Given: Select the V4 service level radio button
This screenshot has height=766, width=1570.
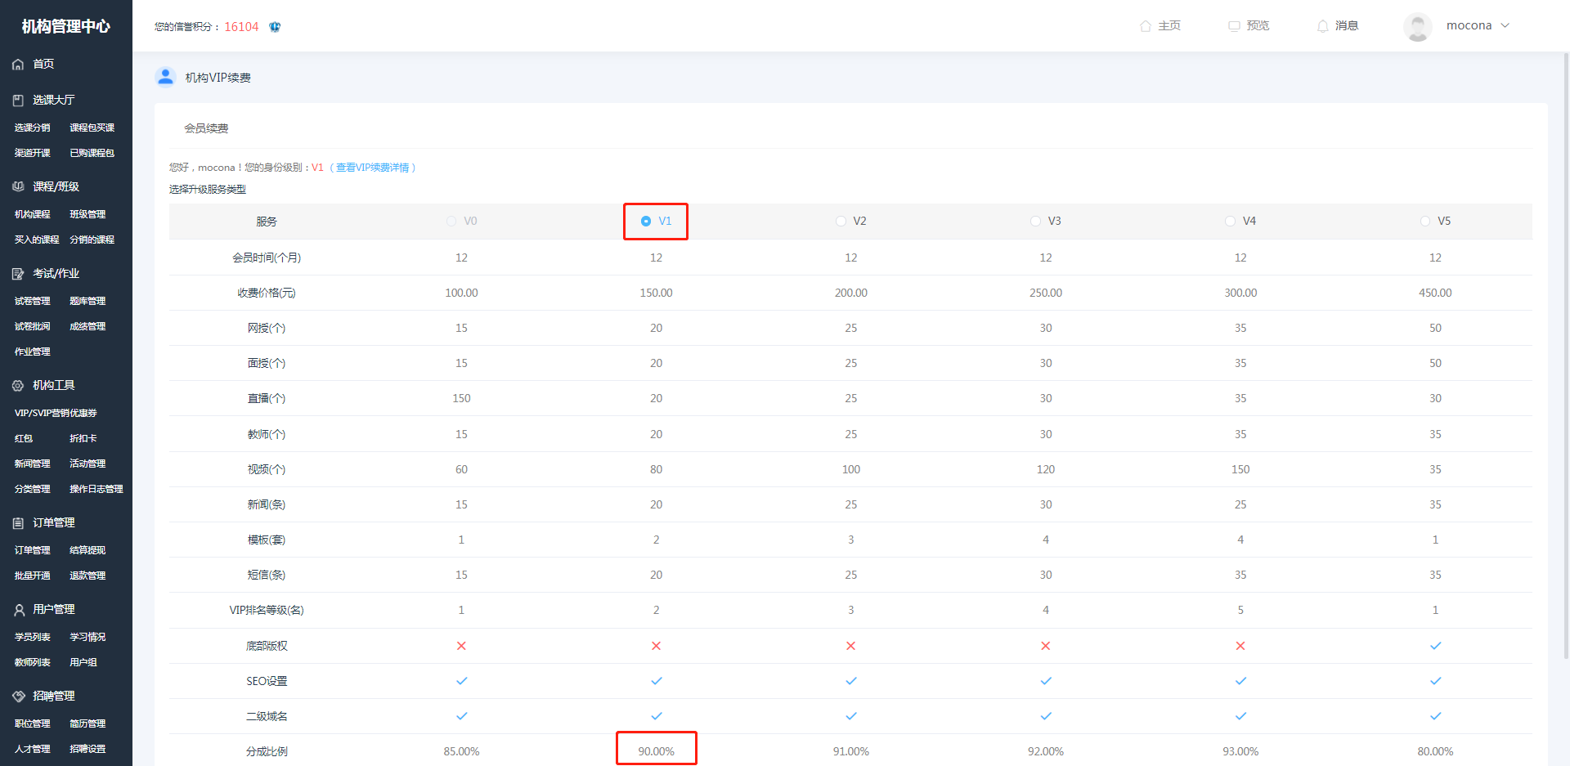Looking at the screenshot, I should [x=1230, y=222].
